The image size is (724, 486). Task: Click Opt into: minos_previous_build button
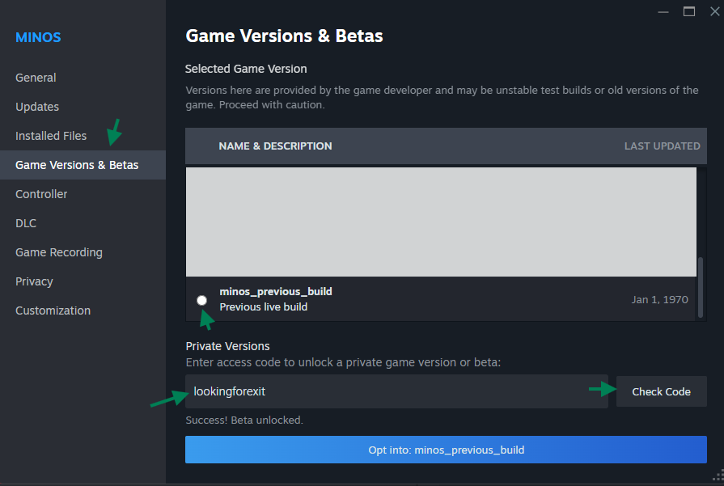tap(446, 450)
